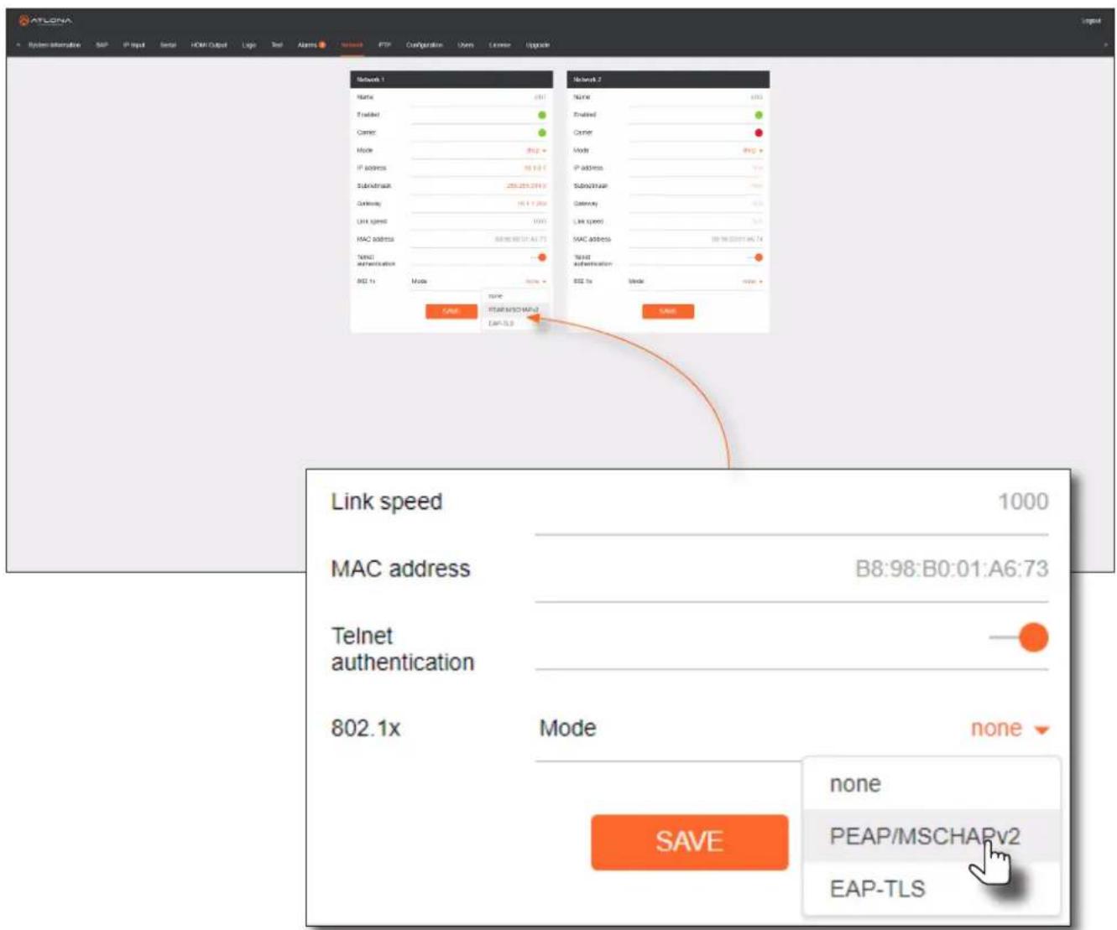
Task: Go to the Logo tab
Action: (249, 45)
